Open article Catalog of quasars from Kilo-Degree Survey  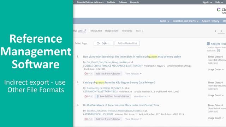(119, 83)
